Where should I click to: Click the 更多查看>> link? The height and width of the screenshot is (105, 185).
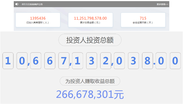162,4
